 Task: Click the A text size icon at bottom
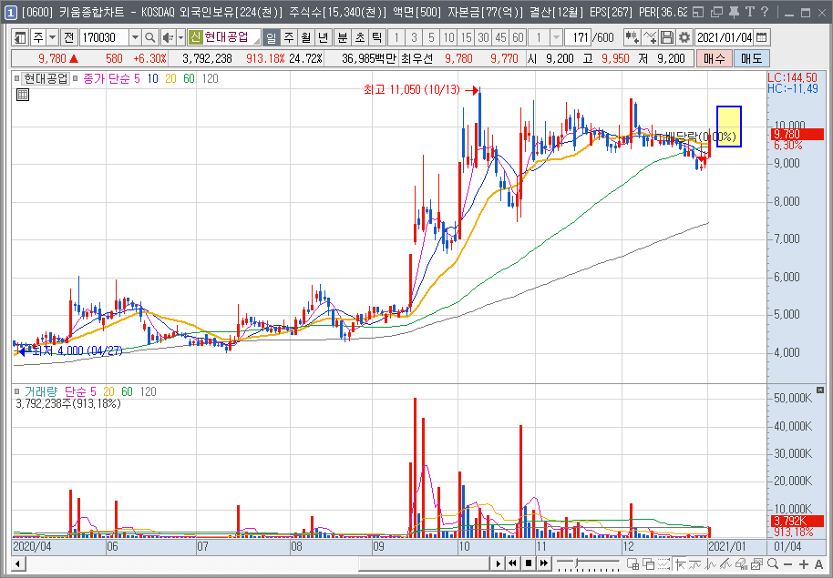(x=818, y=563)
